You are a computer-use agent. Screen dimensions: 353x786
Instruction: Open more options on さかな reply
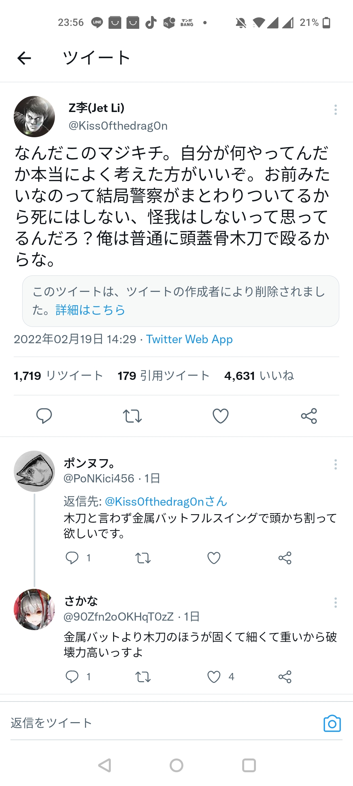click(335, 603)
